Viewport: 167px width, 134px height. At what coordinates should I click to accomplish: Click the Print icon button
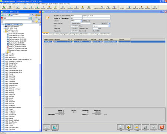click(x=121, y=127)
